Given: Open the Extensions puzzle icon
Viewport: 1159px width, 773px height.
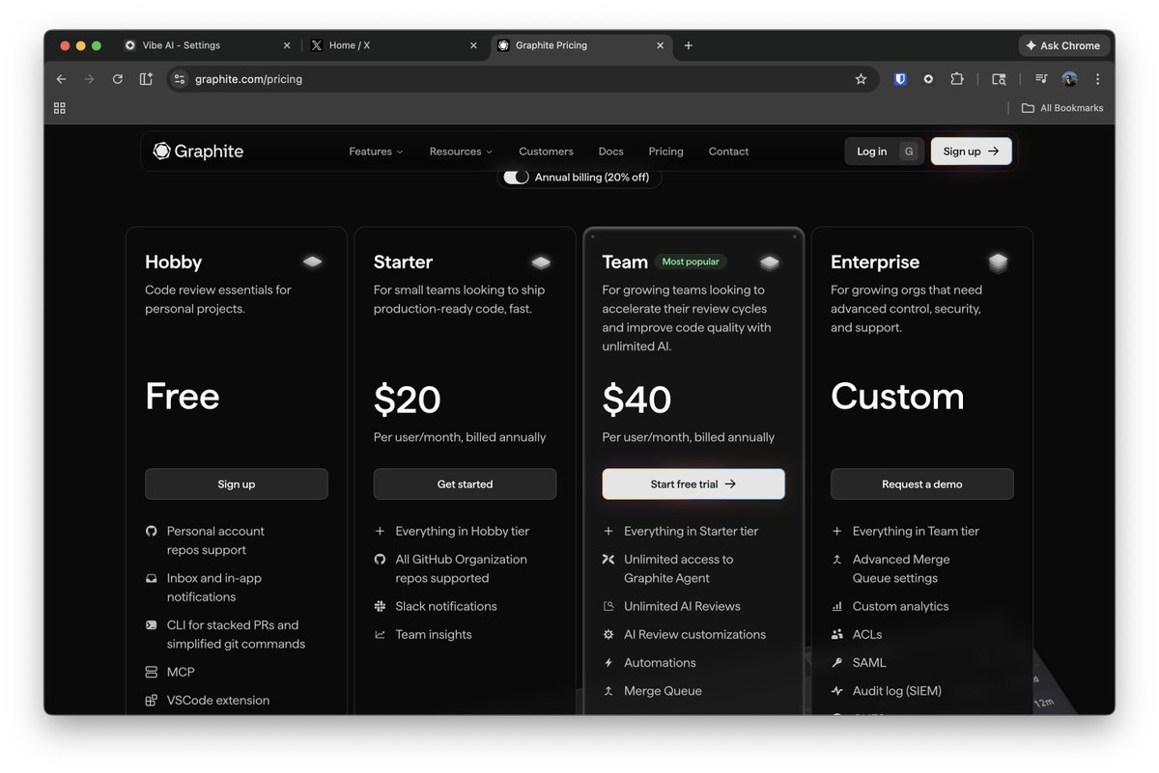Looking at the screenshot, I should [956, 79].
